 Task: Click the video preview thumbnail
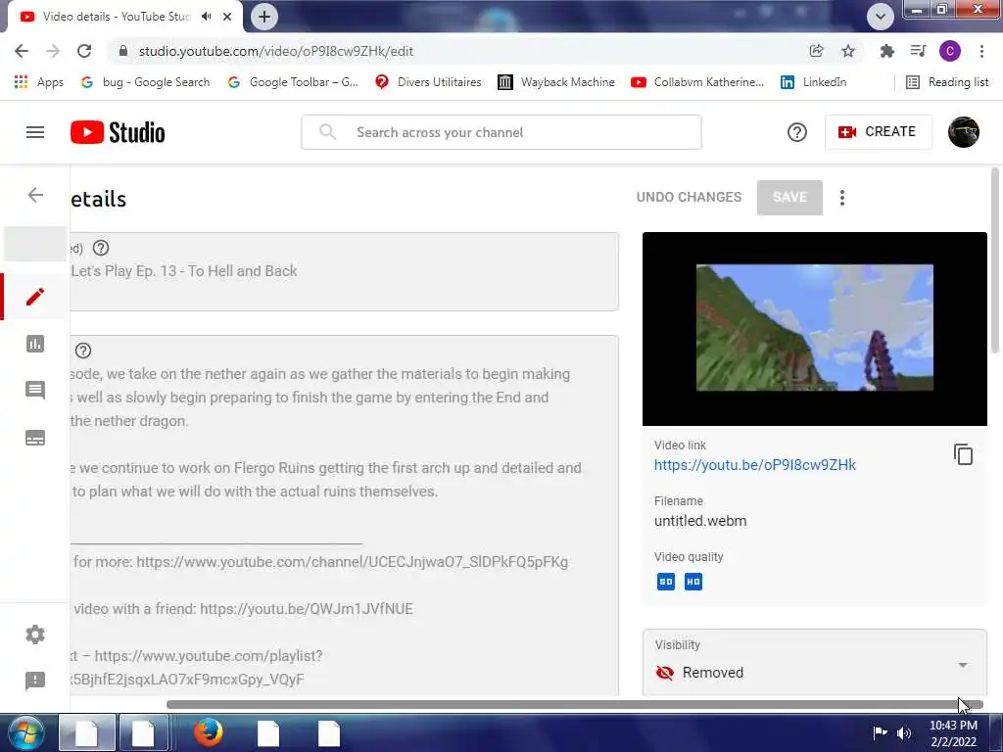coord(814,328)
